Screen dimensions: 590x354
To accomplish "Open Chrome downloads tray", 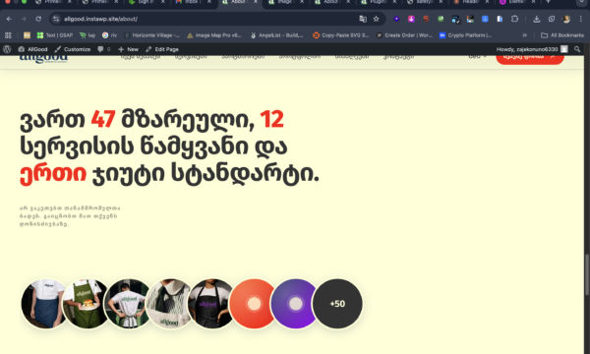I will (x=537, y=19).
